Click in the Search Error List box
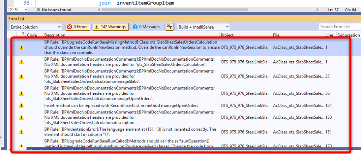Screen dimensions: 361x154 click(x=339, y=27)
